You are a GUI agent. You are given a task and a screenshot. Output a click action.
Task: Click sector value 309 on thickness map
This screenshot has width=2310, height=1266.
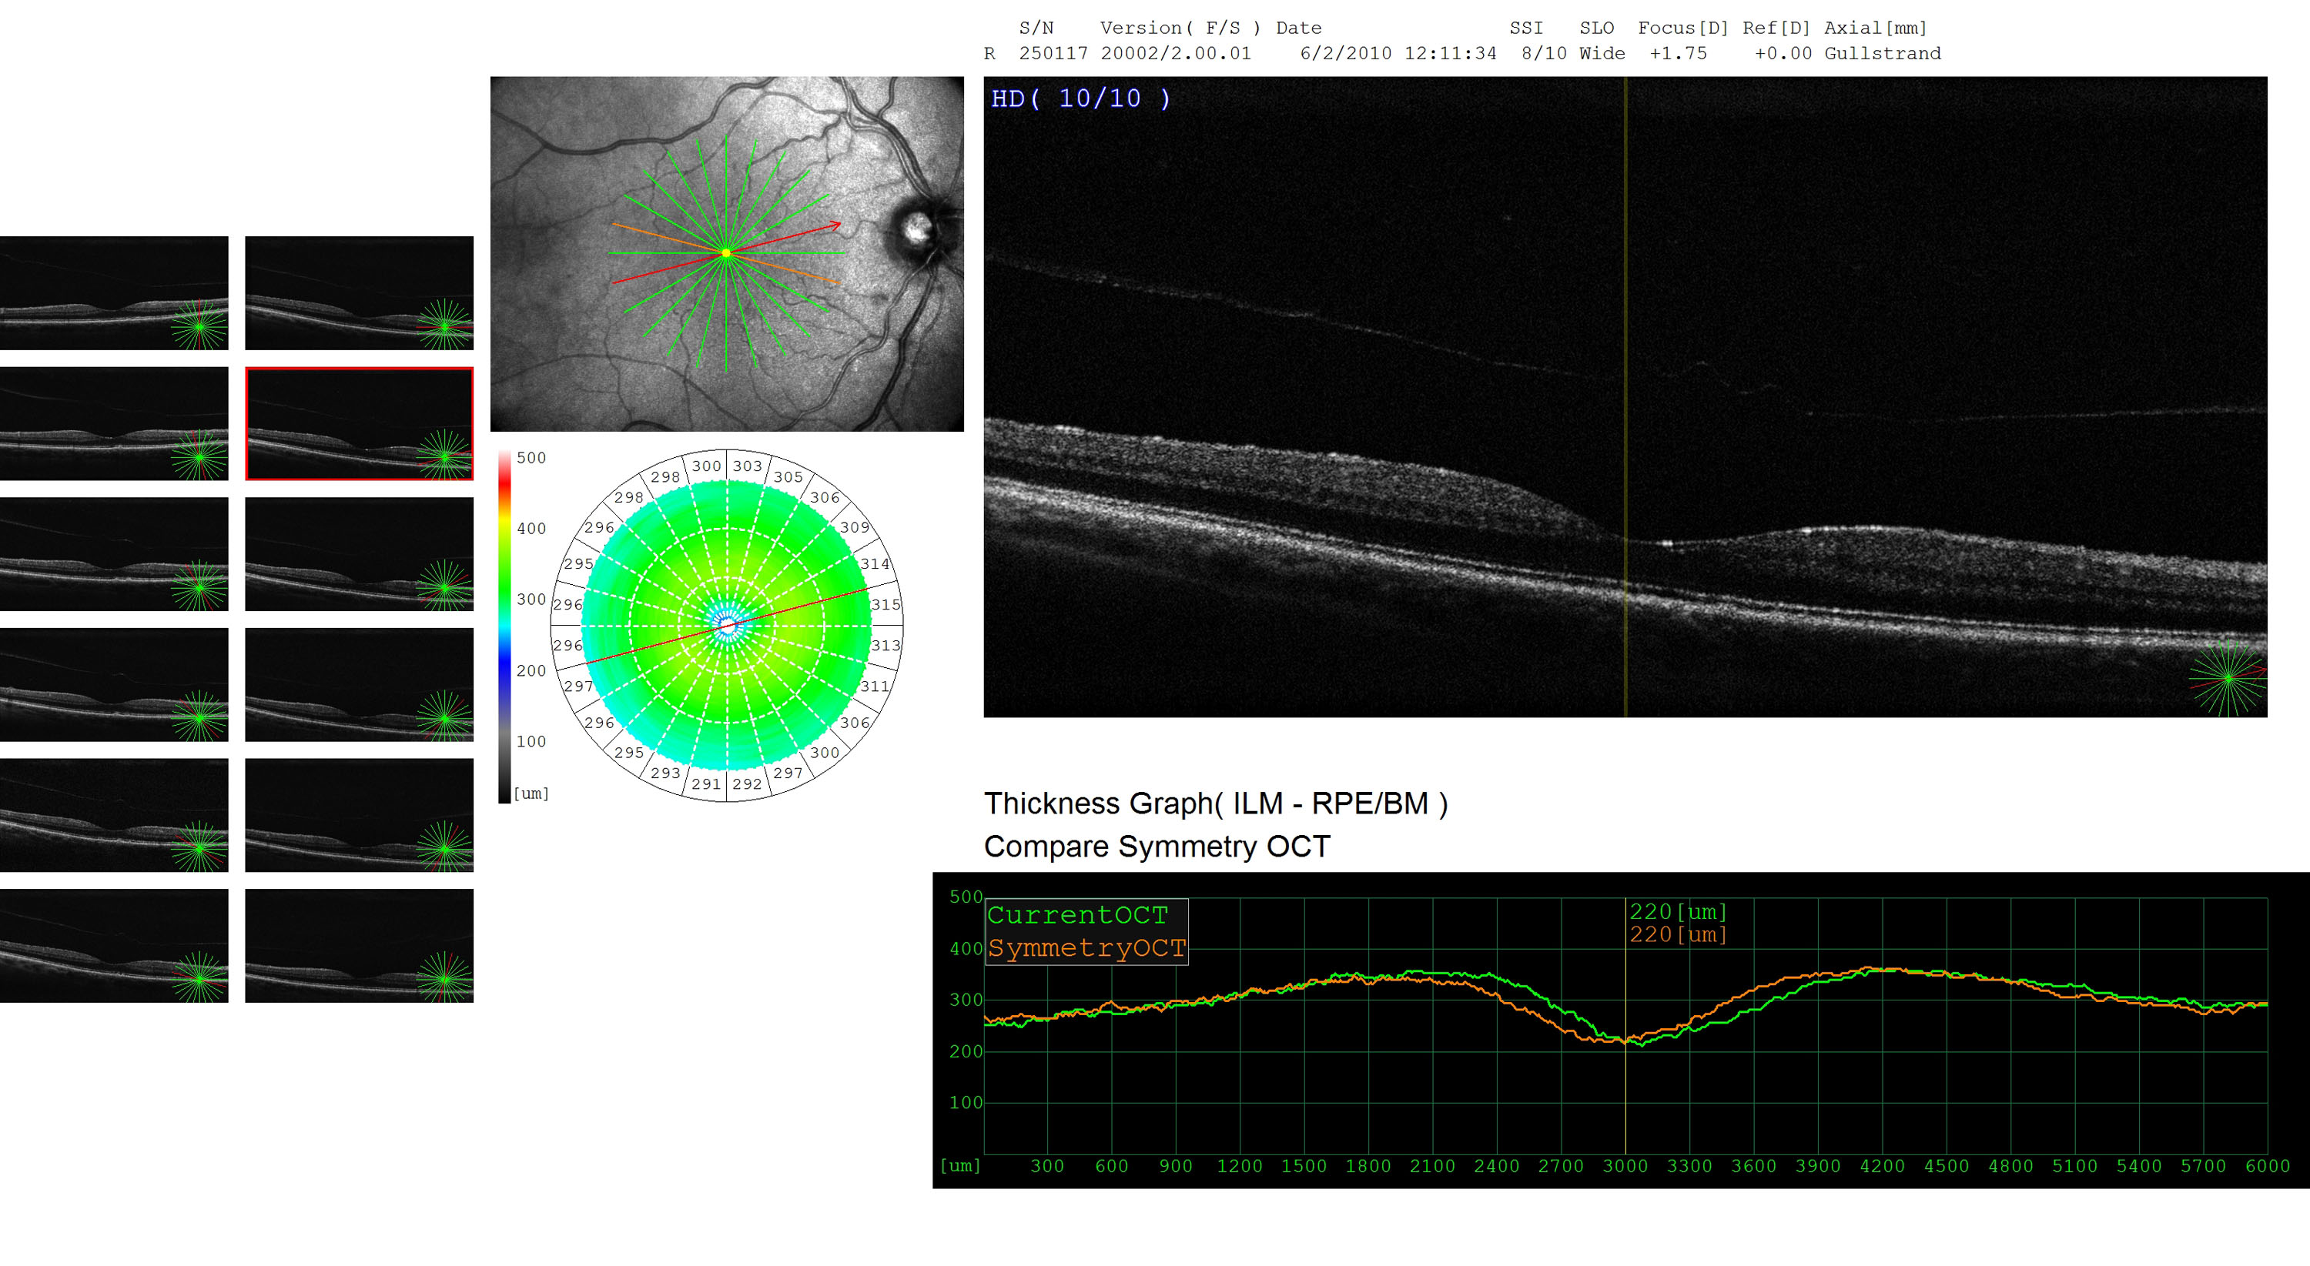click(855, 527)
